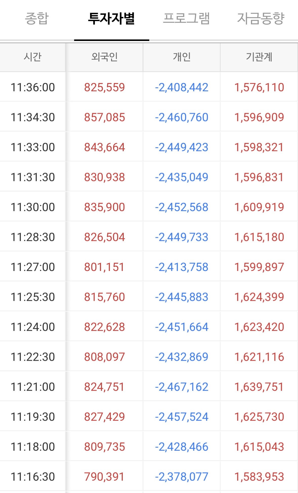The image size is (298, 493).
Task: Tap foreign value 857,085
Action: click(104, 117)
